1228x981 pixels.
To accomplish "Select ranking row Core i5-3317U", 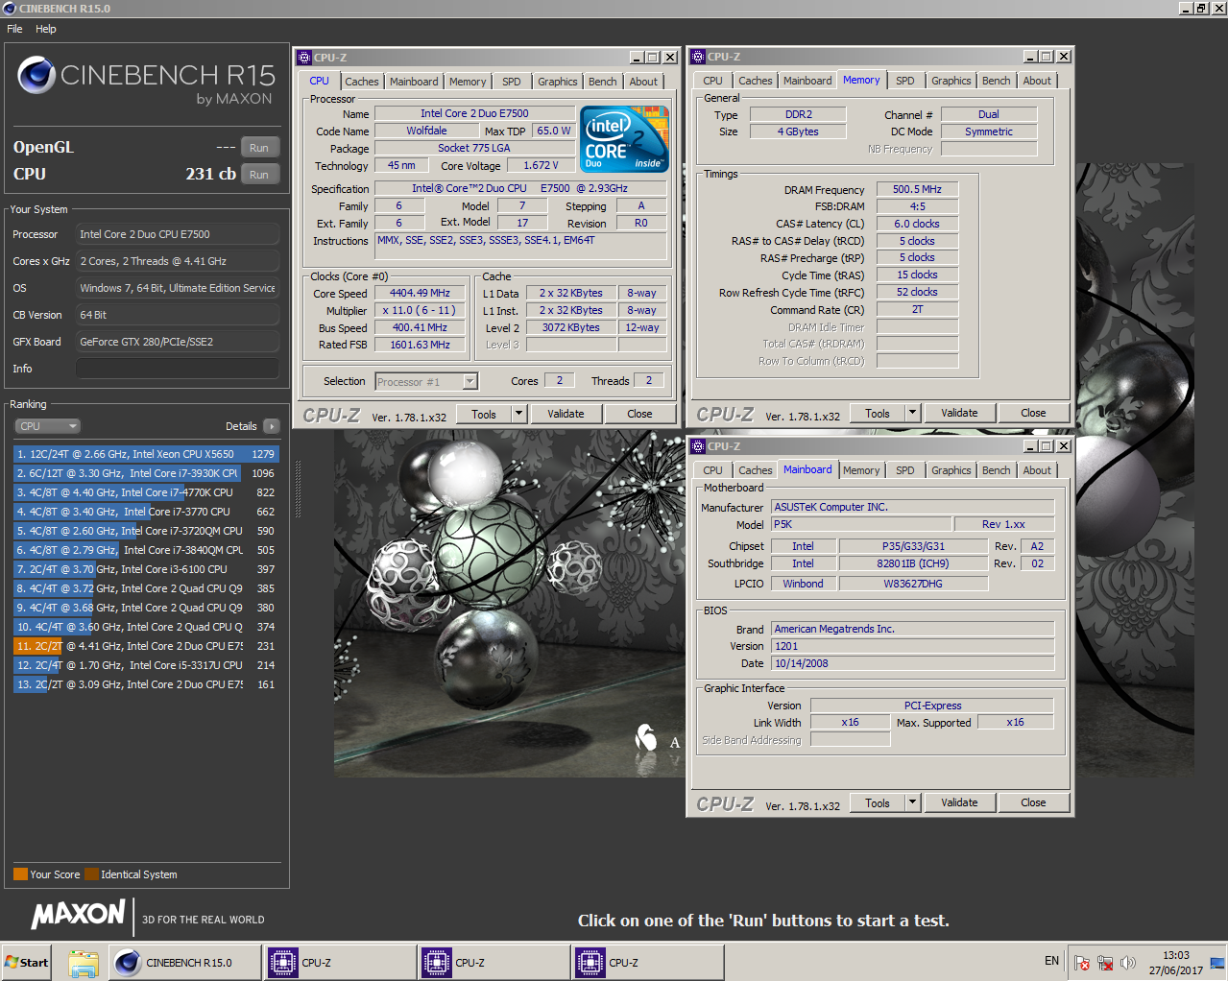I will 146,665.
